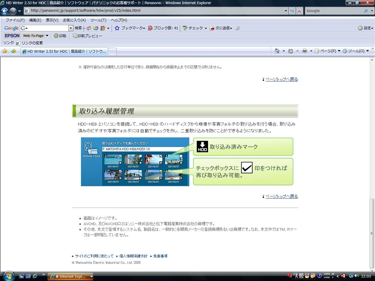Open the ツール(T) menu
Image resolution: width=375 pixels, height=281 pixels.
[x=98, y=20]
